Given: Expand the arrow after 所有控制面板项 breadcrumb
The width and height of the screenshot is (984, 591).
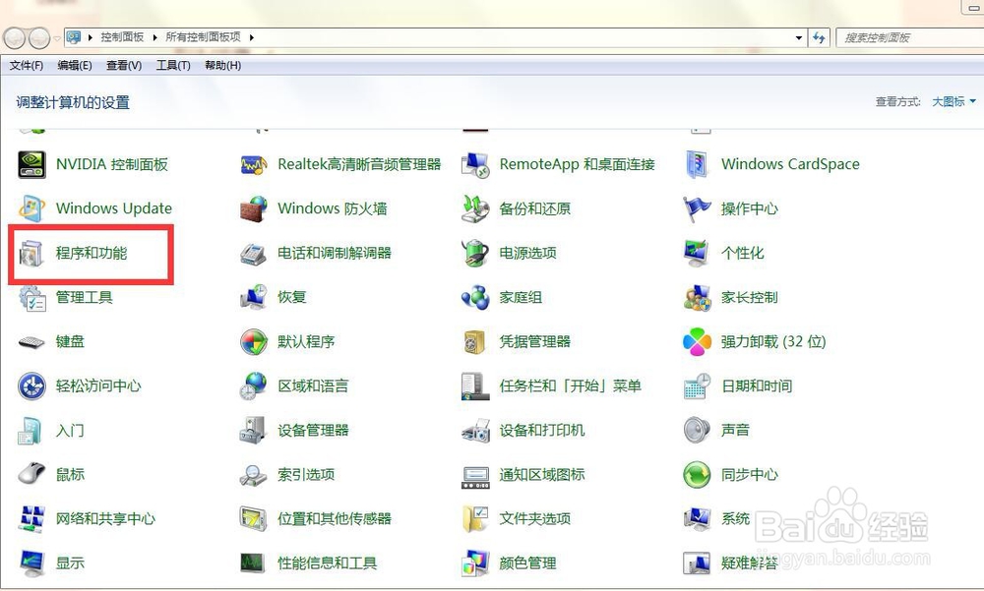Looking at the screenshot, I should [x=252, y=37].
